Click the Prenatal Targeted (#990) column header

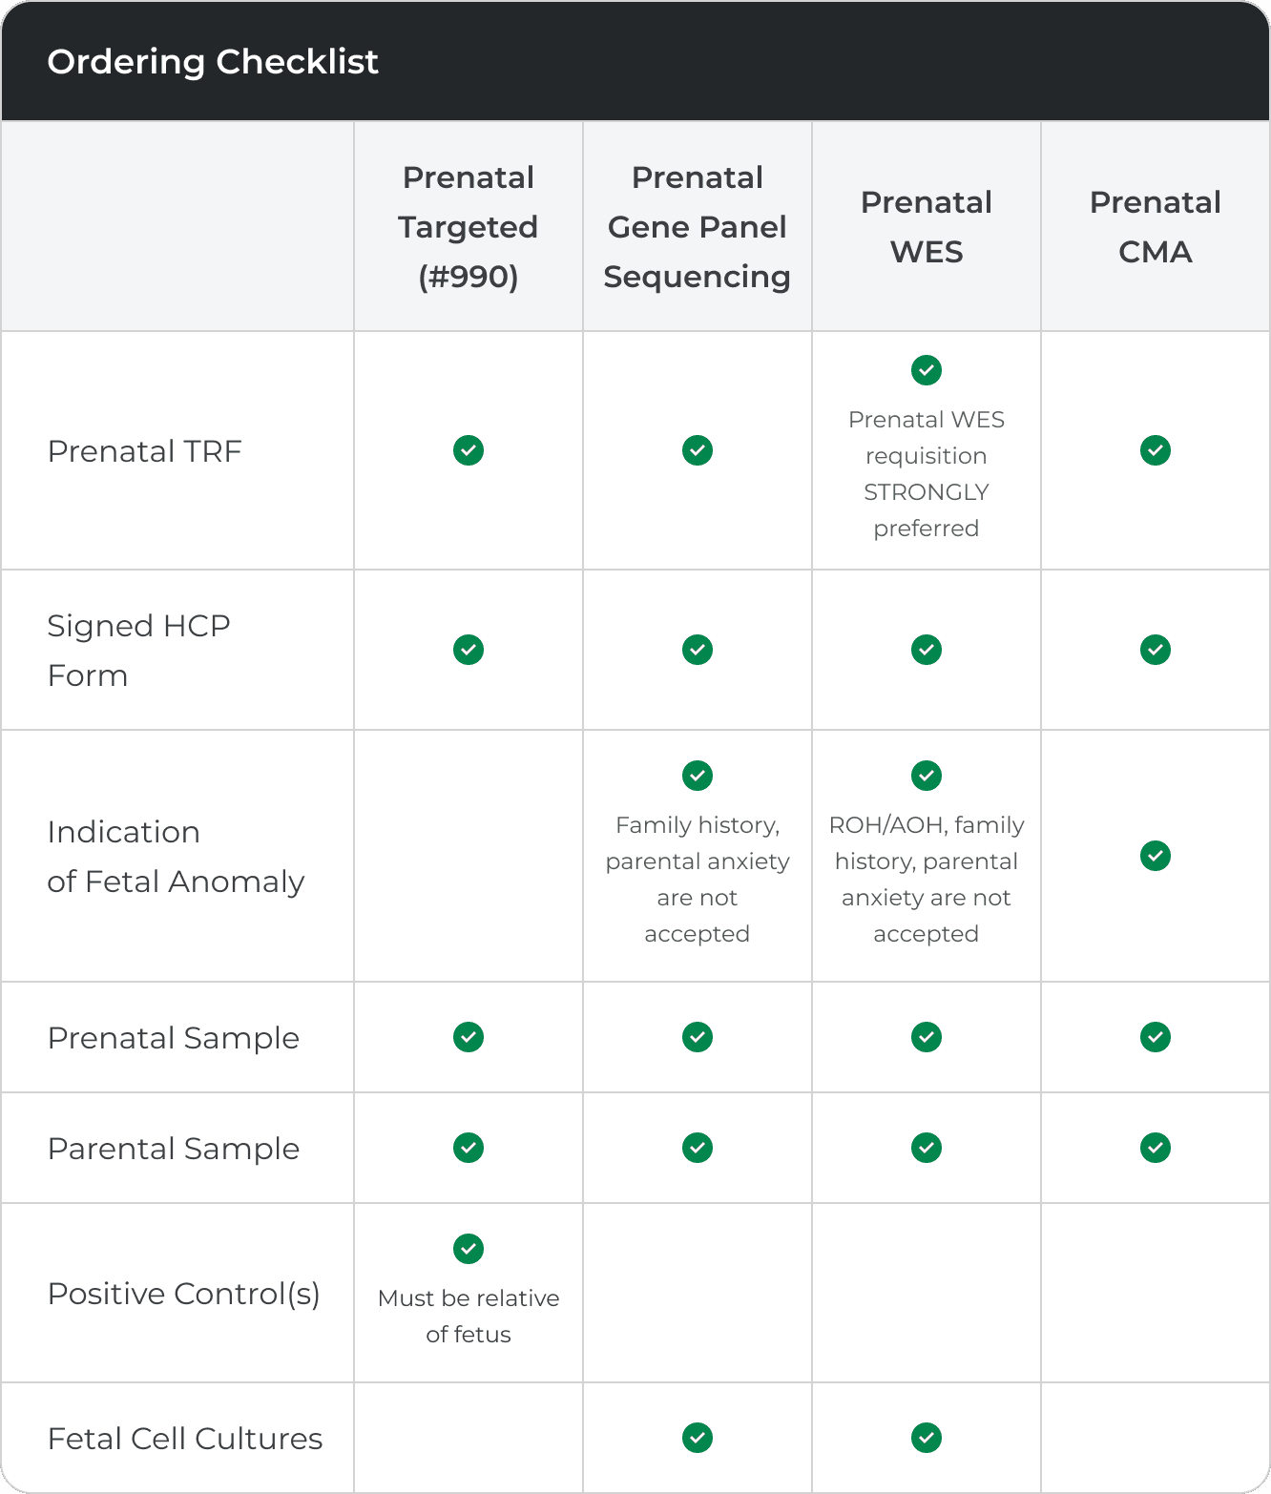click(x=469, y=227)
